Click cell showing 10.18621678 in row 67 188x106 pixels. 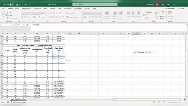click(x=59, y=81)
